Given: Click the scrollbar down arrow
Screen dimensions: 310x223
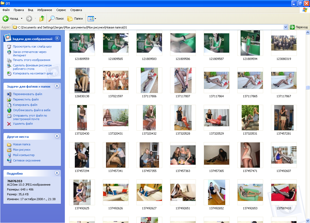Looking at the screenshot, I should (308, 221).
